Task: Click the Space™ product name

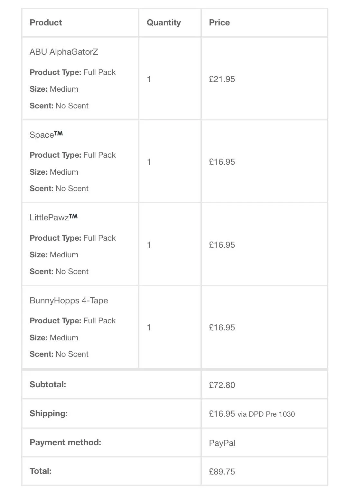Action: coord(46,134)
